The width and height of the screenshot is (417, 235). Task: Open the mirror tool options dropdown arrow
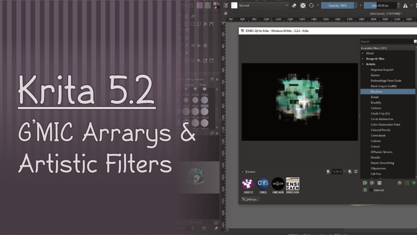[412, 5]
